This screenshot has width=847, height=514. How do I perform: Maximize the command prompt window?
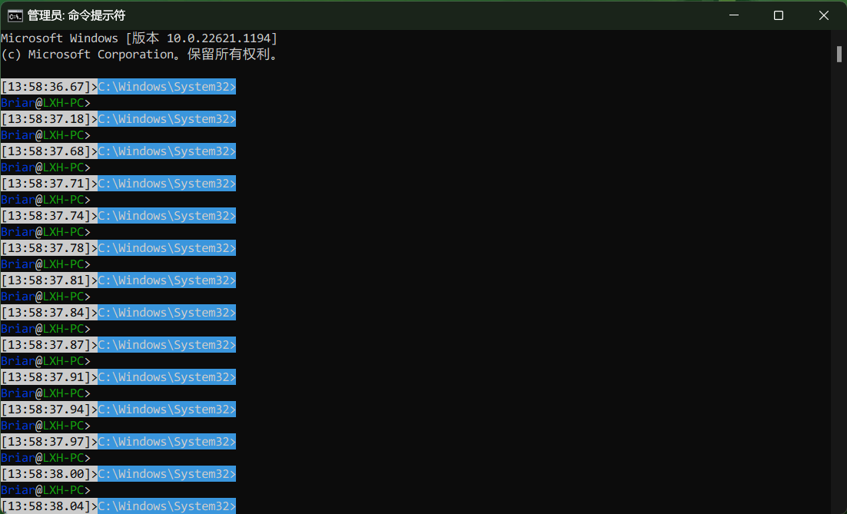pyautogui.click(x=779, y=15)
